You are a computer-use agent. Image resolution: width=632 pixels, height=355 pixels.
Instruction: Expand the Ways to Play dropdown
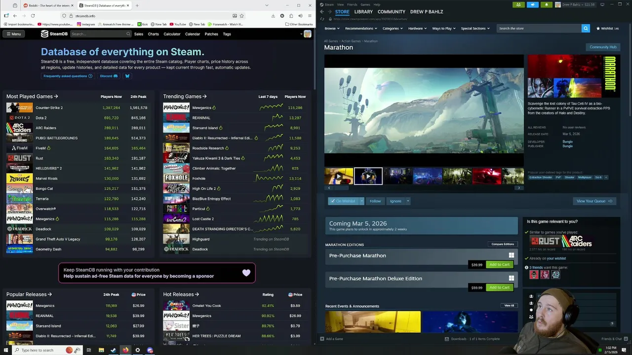[444, 29]
